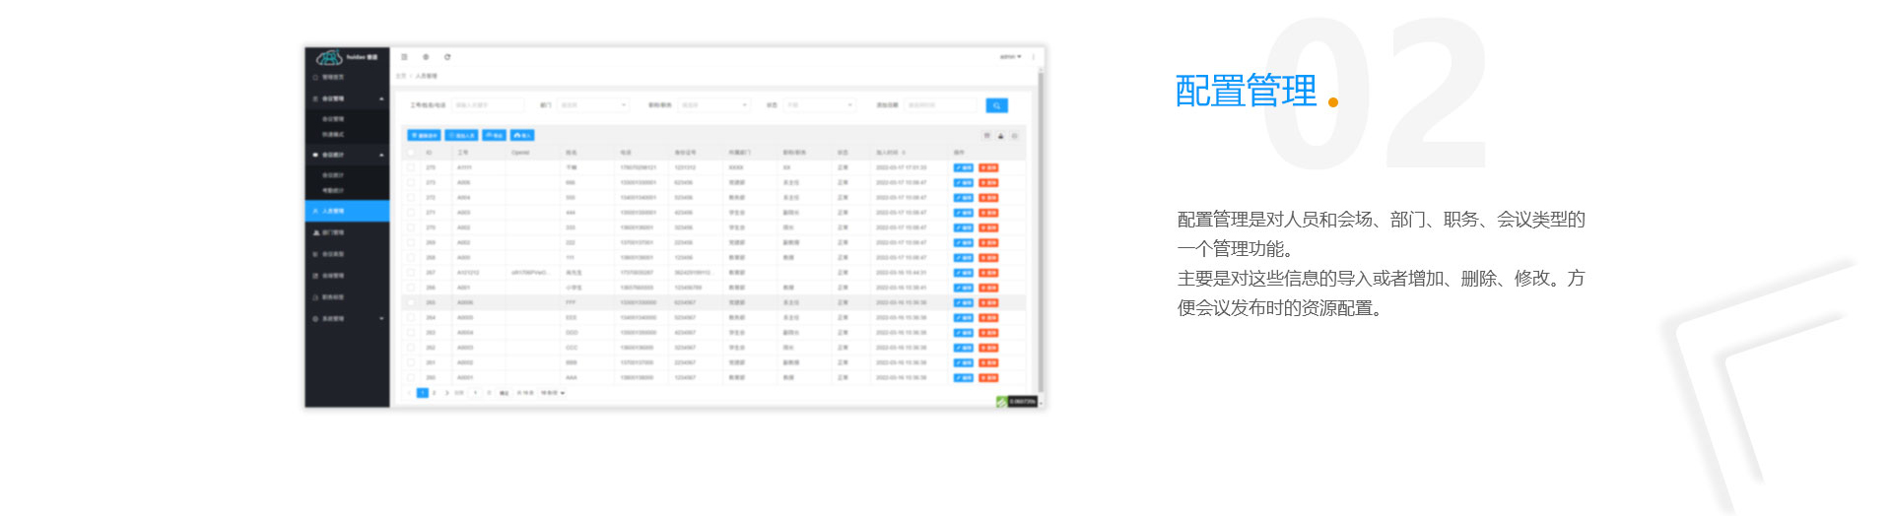Select highlighted 人员管理 sidebar item

tap(348, 211)
